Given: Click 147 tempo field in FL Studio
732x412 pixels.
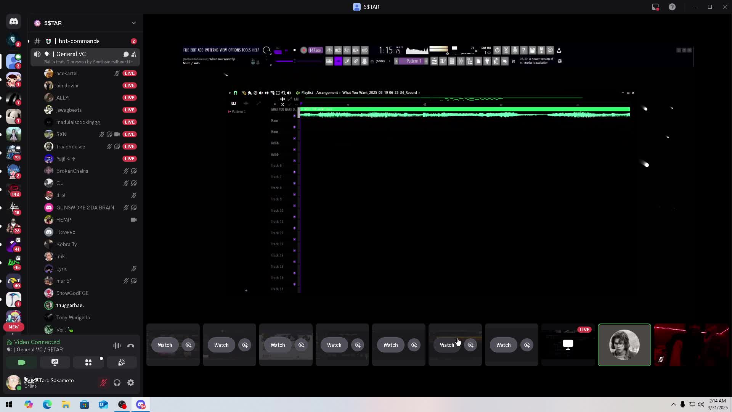Looking at the screenshot, I should point(315,50).
